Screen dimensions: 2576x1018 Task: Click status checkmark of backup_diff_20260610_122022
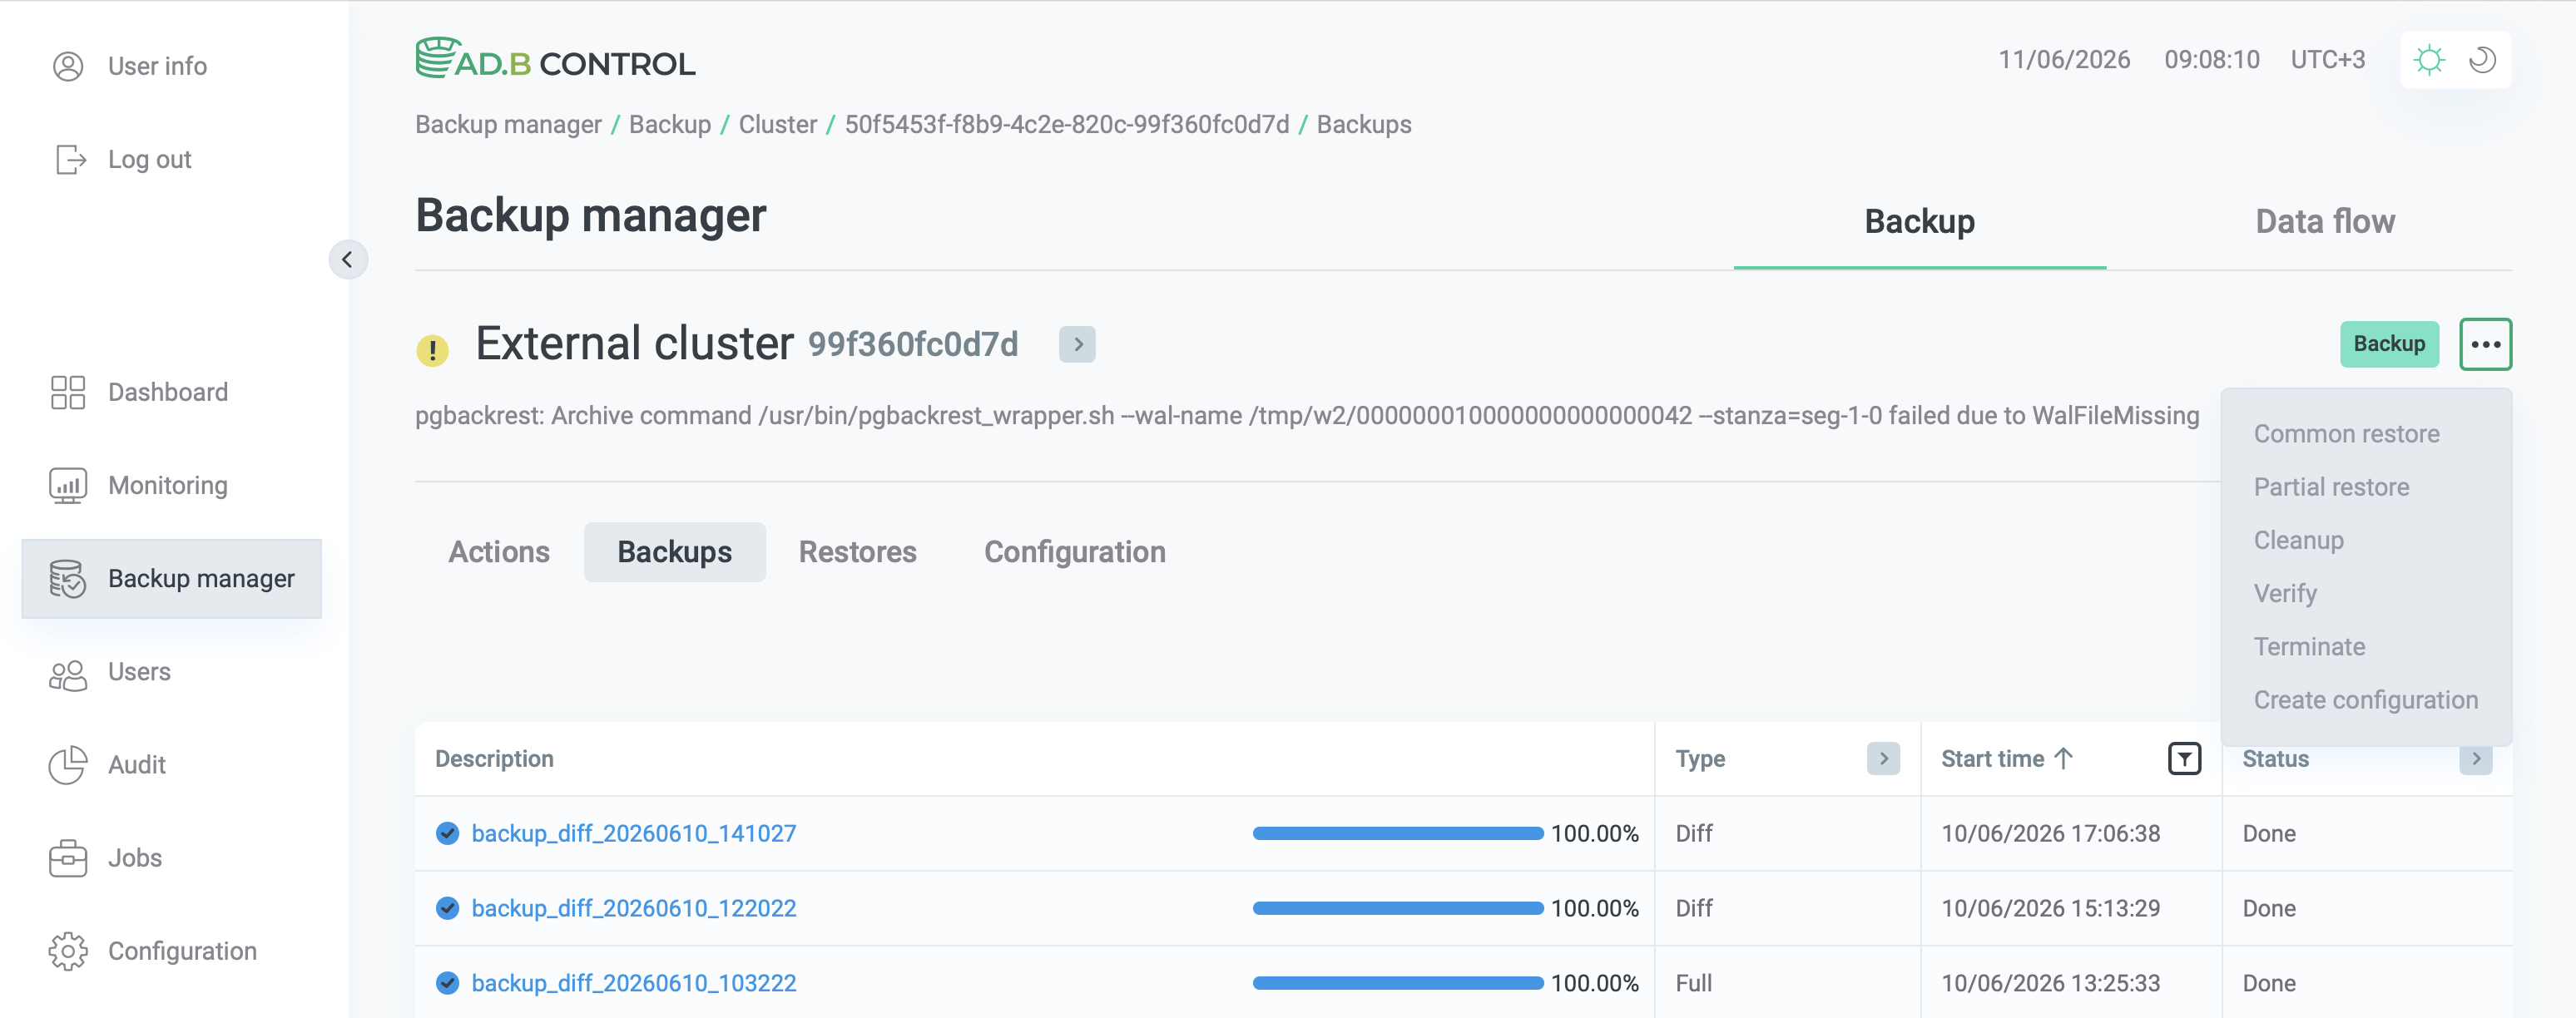447,908
